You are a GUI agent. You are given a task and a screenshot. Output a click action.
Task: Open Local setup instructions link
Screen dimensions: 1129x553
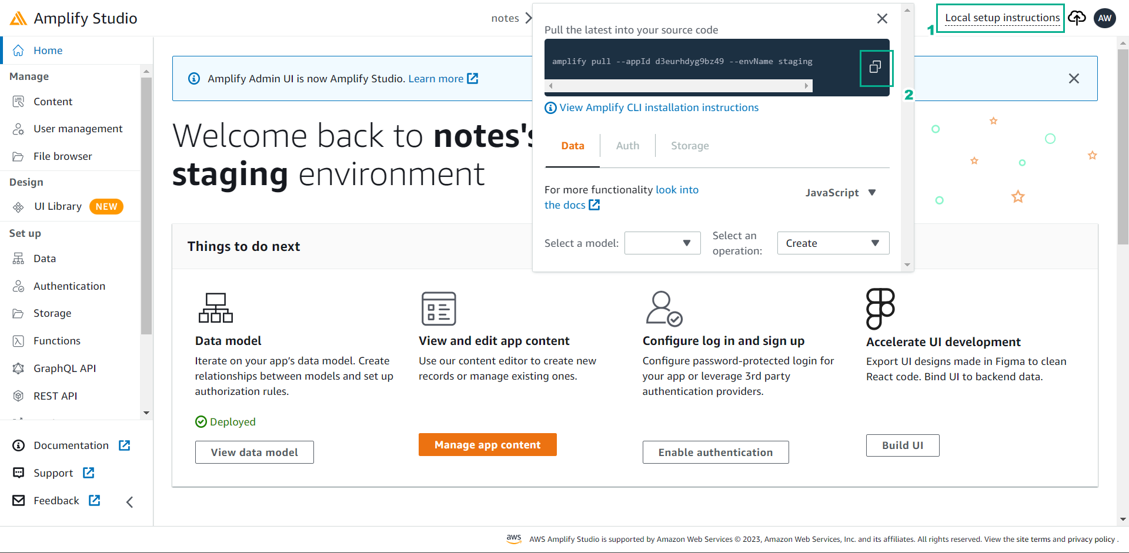(x=1002, y=18)
